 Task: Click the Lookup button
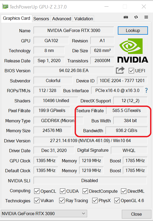(x=133, y=30)
